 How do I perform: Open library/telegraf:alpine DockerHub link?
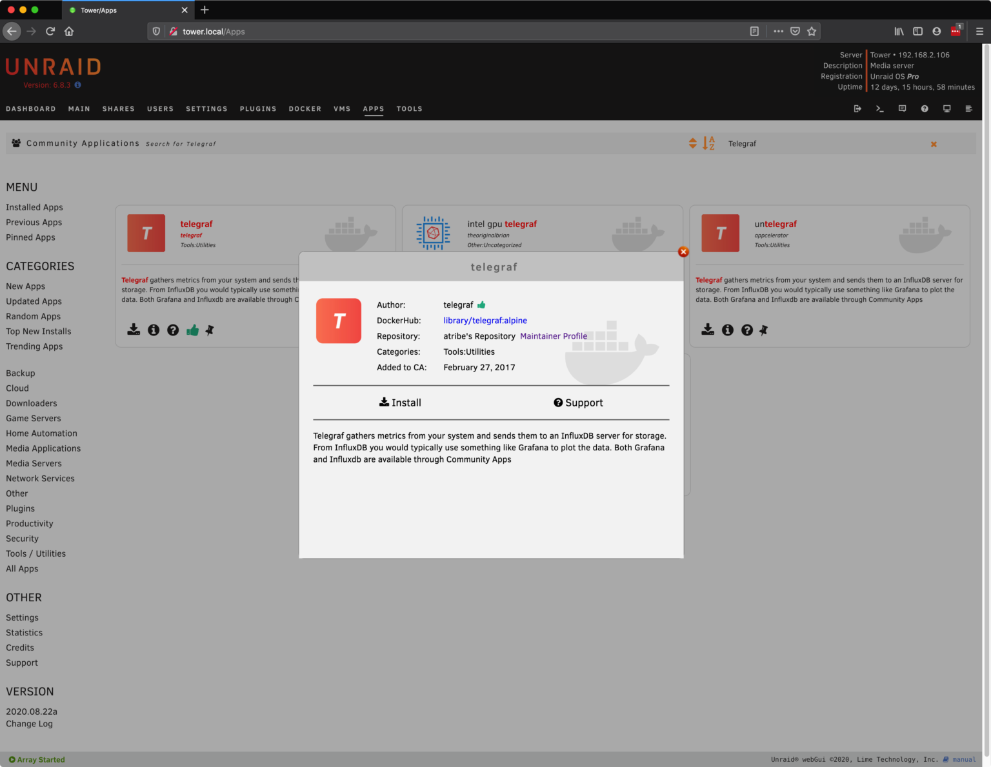(485, 321)
